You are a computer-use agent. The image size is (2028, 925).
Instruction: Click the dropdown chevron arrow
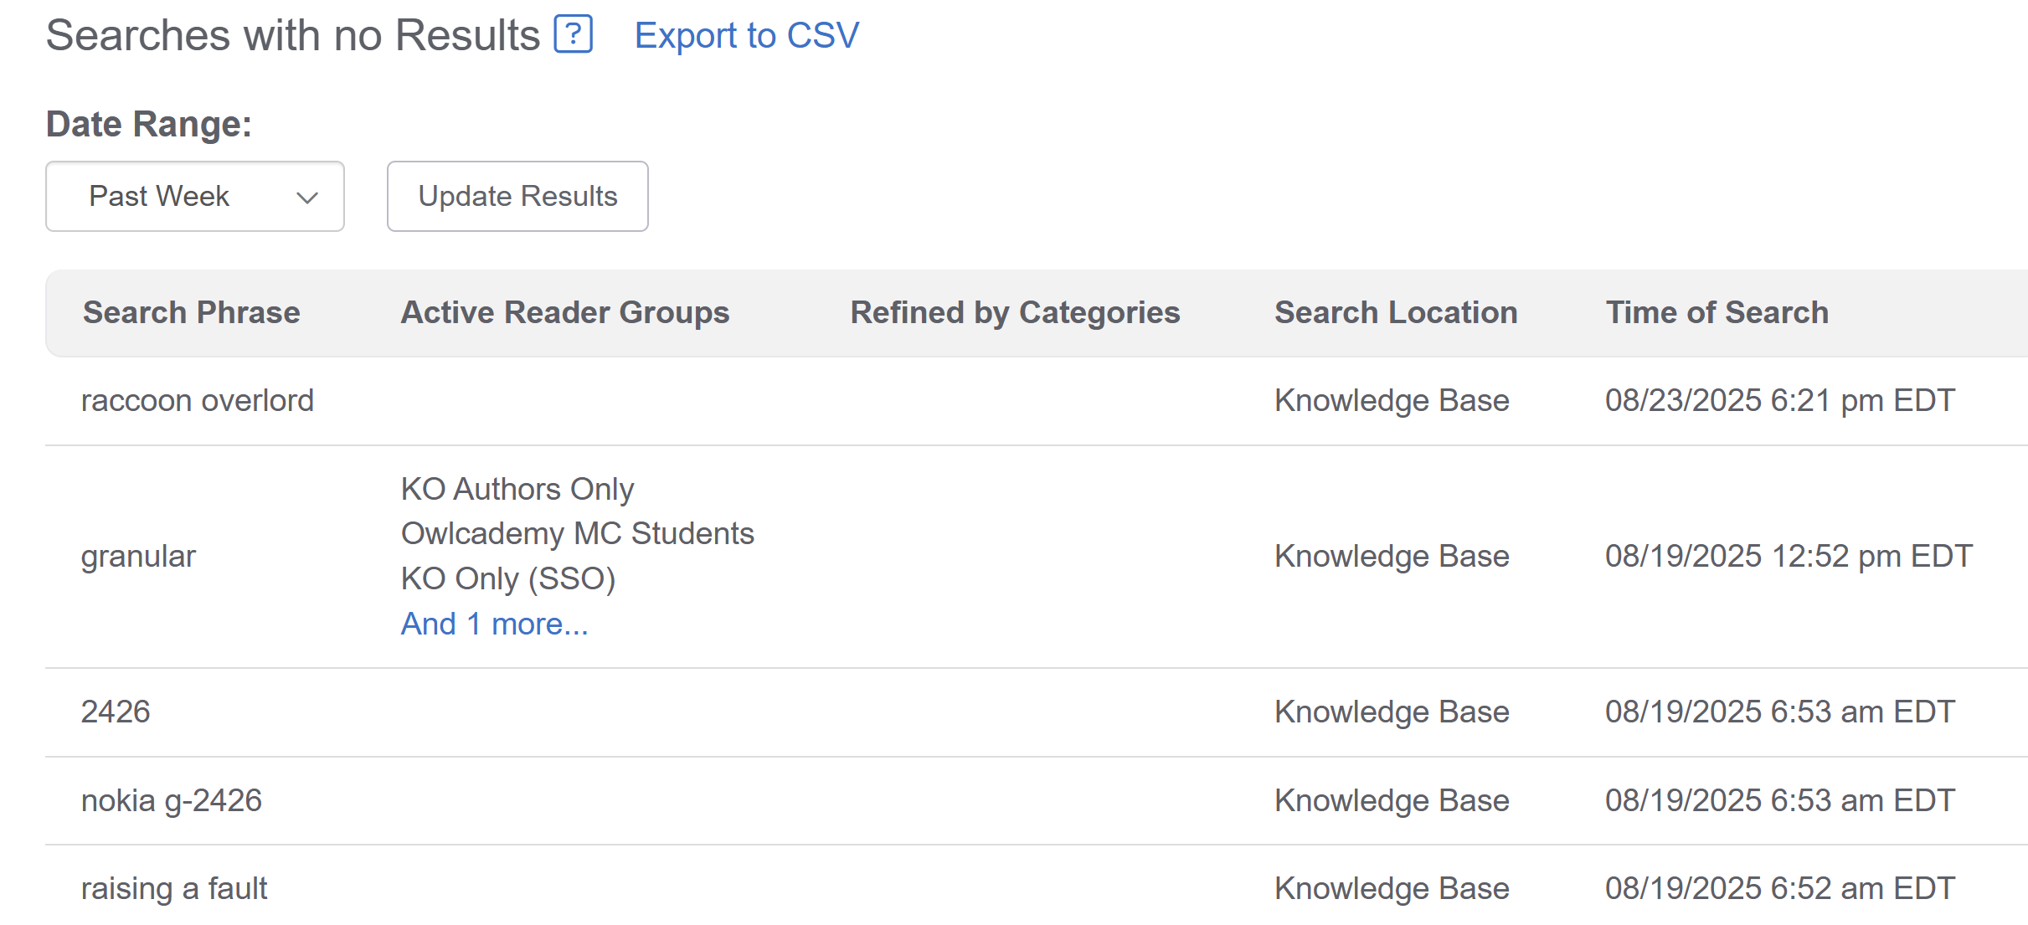pos(307,198)
